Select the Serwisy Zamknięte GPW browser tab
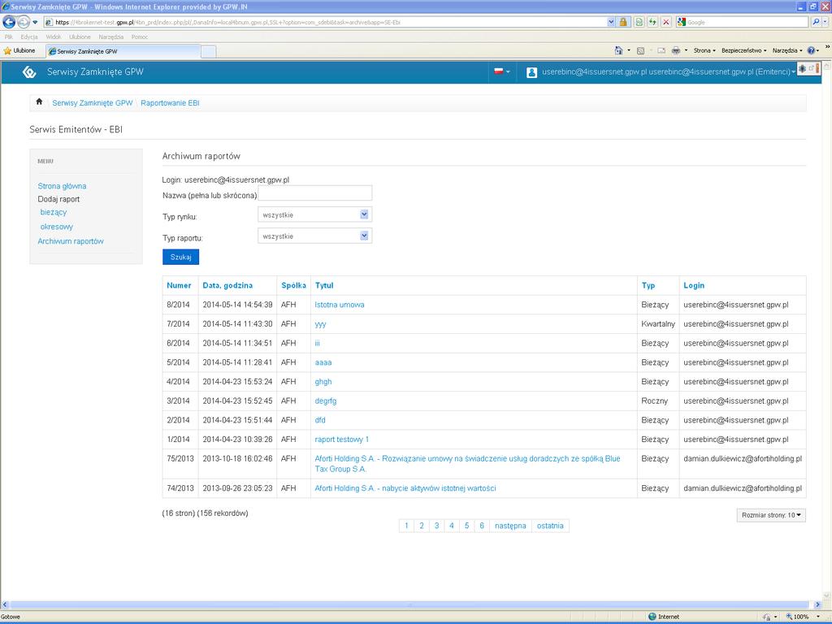This screenshot has width=832, height=624. coord(123,51)
